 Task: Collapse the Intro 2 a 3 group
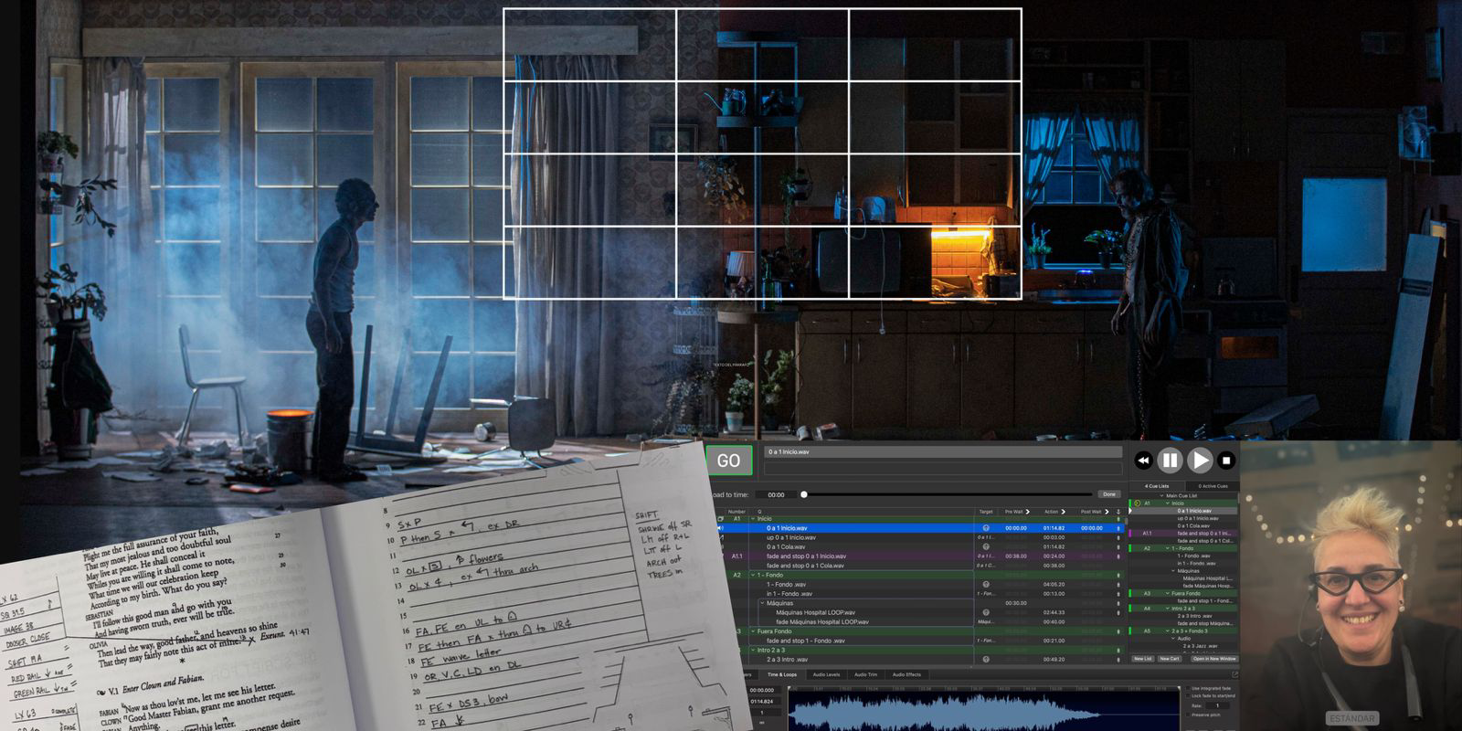[x=753, y=650]
